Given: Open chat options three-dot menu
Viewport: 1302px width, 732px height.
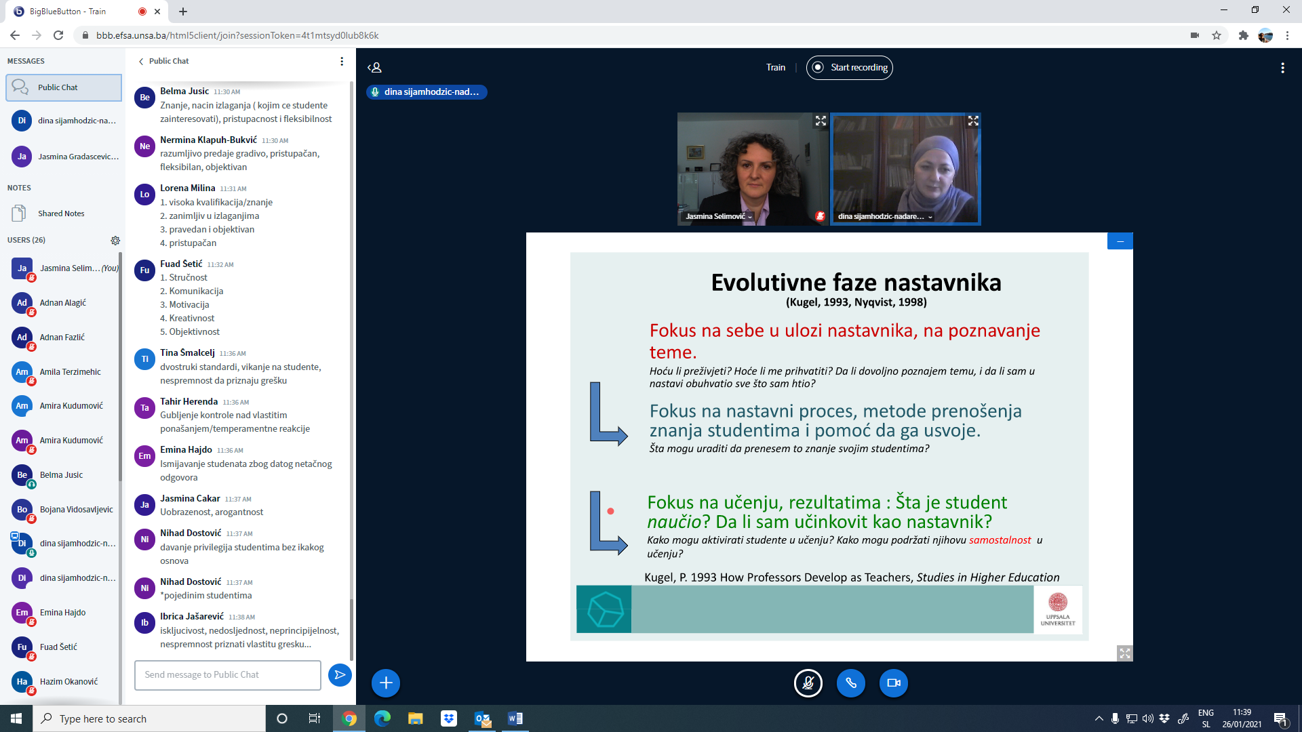Looking at the screenshot, I should [x=342, y=62].
